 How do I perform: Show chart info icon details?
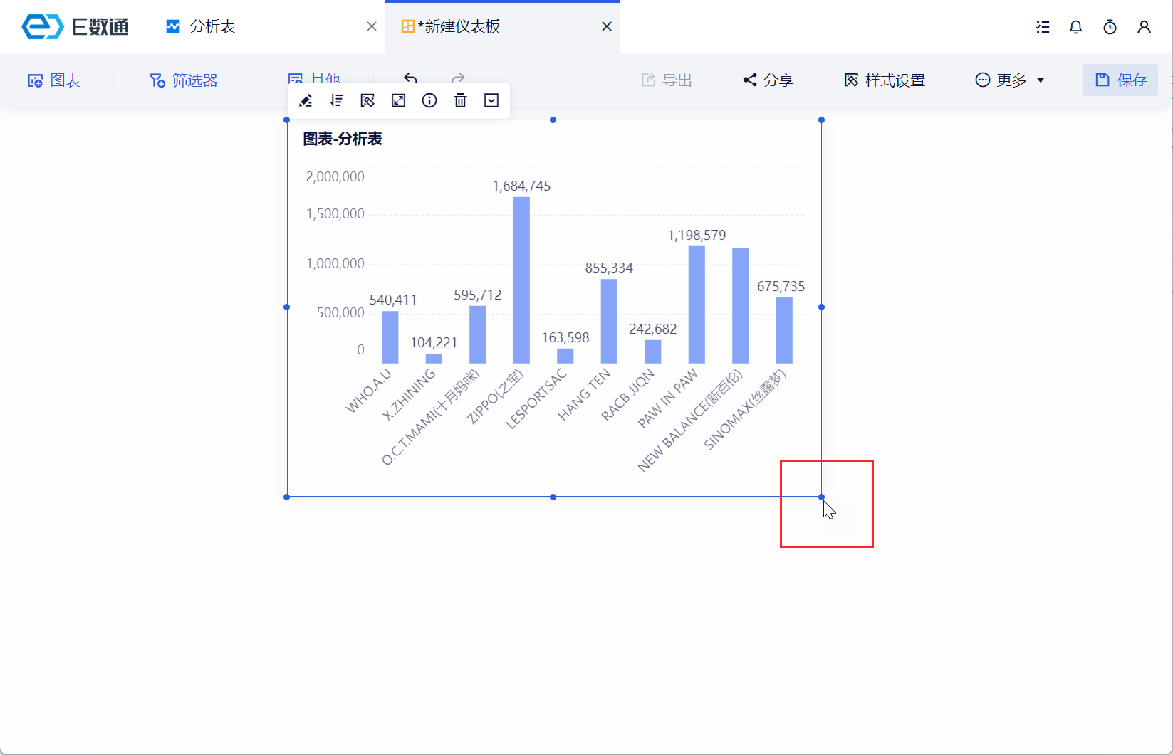(x=429, y=101)
